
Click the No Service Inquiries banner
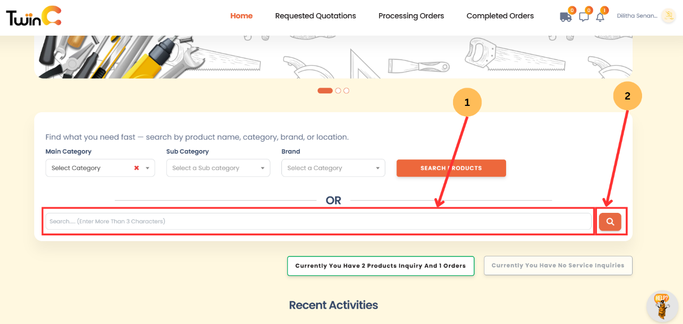click(558, 265)
